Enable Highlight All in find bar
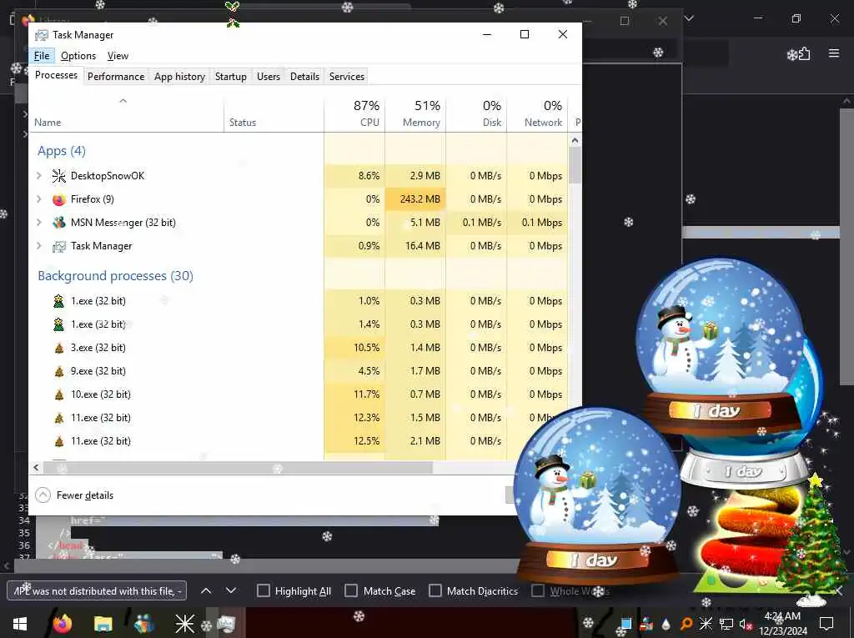 point(263,590)
